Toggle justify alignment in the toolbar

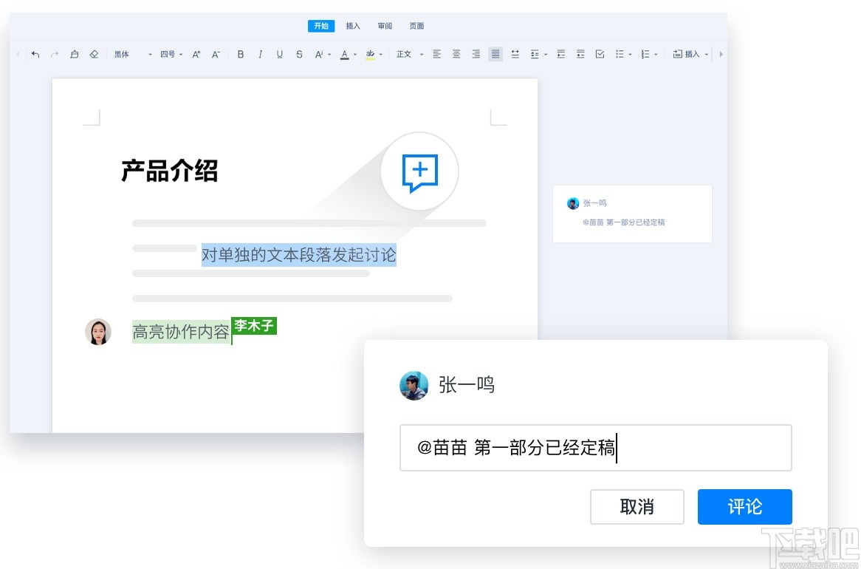(x=495, y=53)
